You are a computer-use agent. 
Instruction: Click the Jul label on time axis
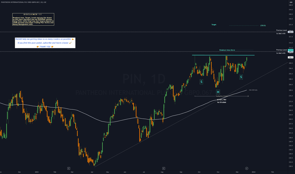coord(144,172)
